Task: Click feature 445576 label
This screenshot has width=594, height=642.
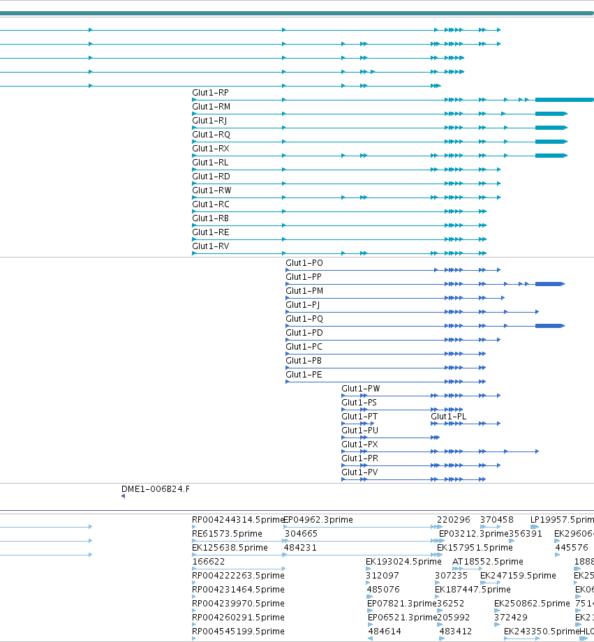Action: [572, 547]
